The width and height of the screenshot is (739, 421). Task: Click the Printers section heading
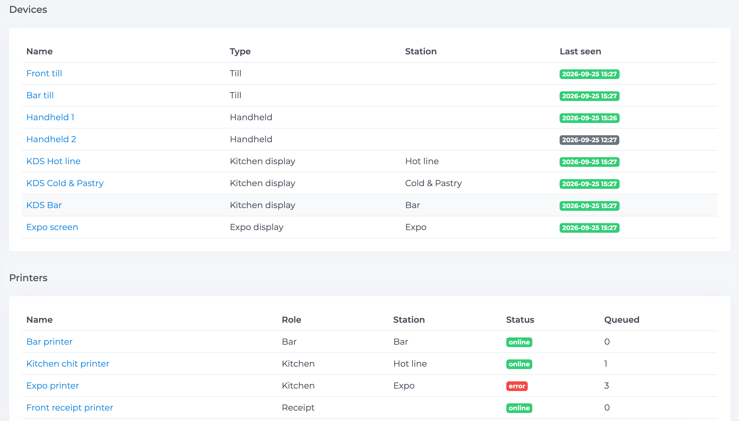(28, 278)
